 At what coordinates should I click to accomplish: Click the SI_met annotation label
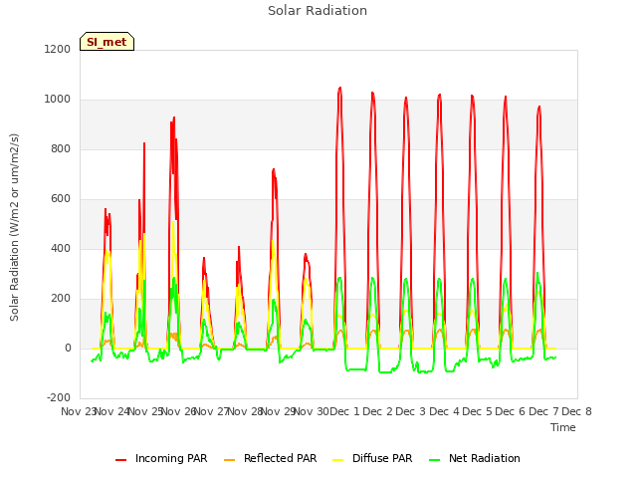(106, 42)
